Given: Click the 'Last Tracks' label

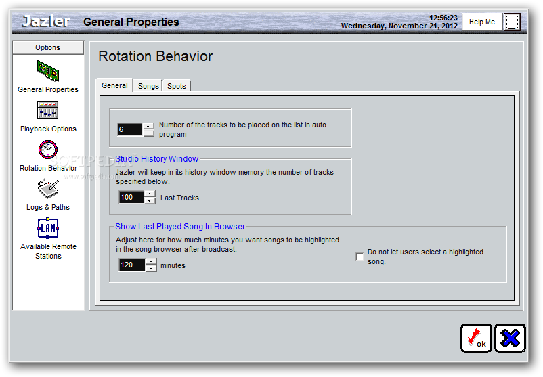Looking at the screenshot, I should click(179, 198).
